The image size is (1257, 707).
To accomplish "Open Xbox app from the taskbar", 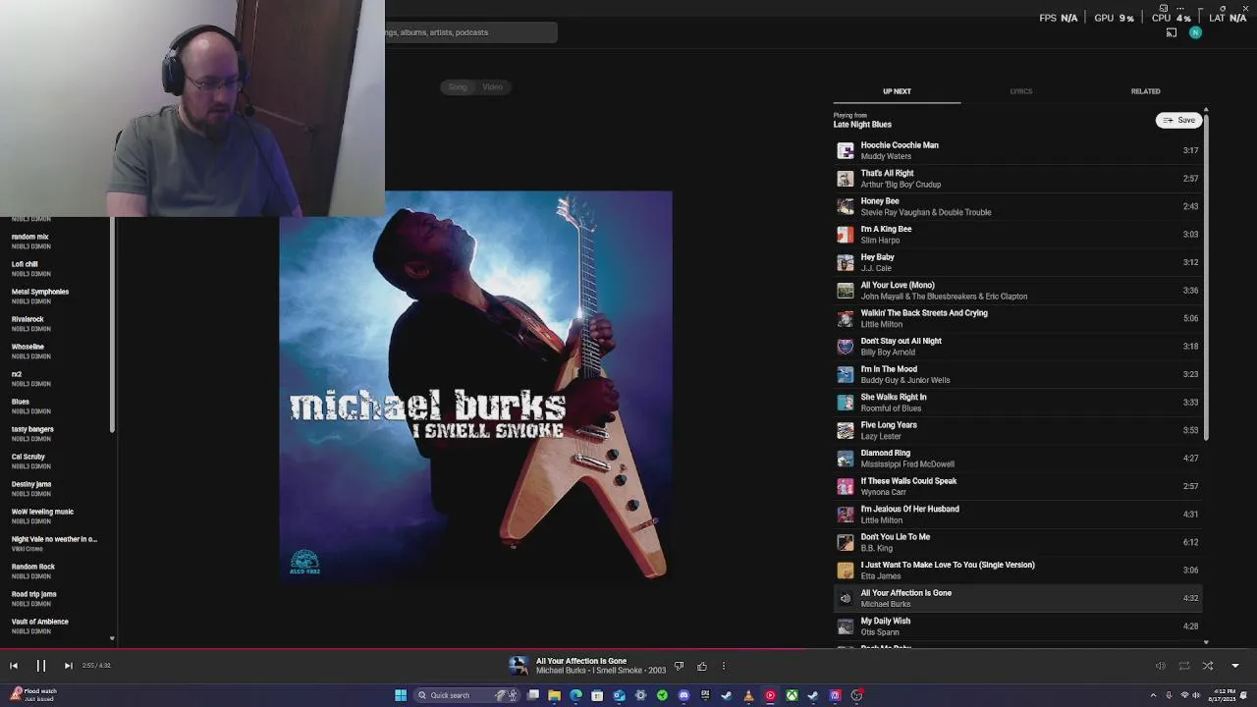I will [x=792, y=695].
